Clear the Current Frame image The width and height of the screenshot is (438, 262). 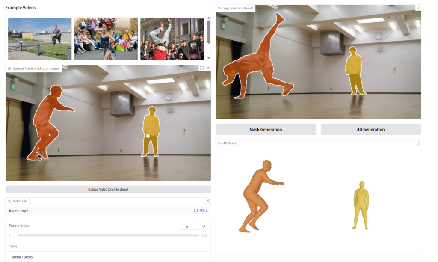tap(208, 68)
